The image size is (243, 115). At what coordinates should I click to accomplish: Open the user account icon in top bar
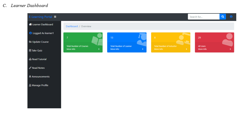point(231,17)
